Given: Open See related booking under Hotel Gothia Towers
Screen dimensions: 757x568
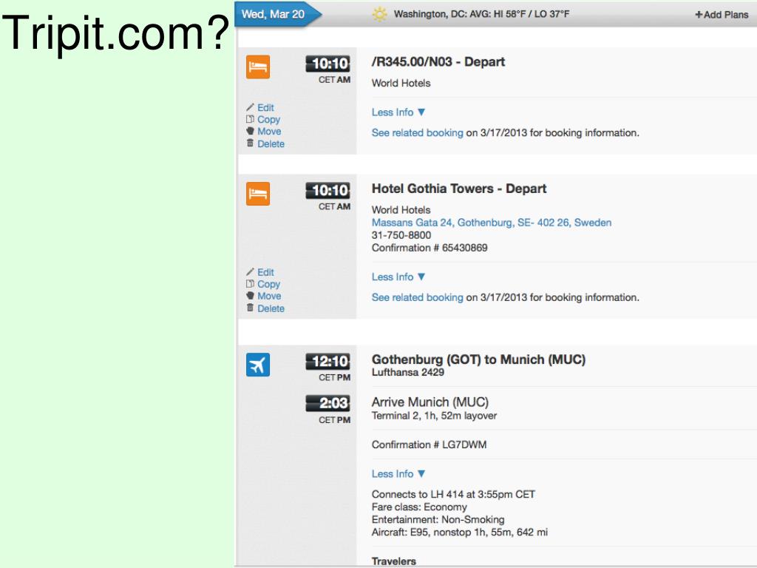Looking at the screenshot, I should tap(417, 297).
